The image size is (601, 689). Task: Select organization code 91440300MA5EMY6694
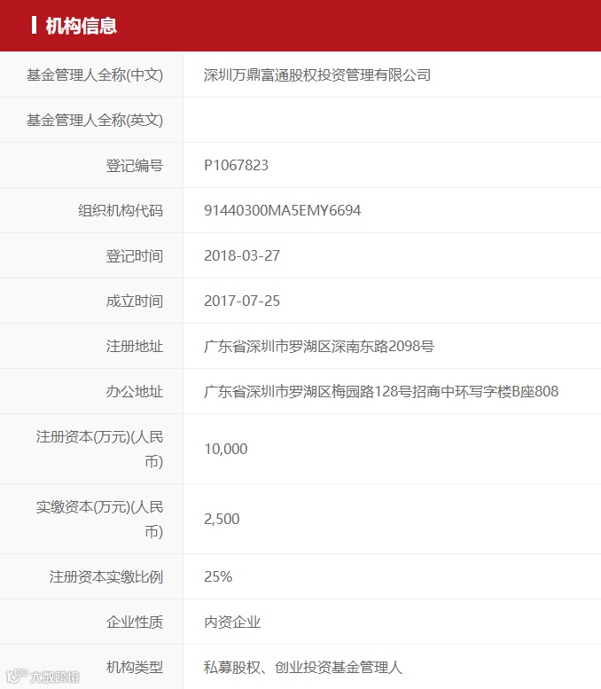pyautogui.click(x=282, y=210)
